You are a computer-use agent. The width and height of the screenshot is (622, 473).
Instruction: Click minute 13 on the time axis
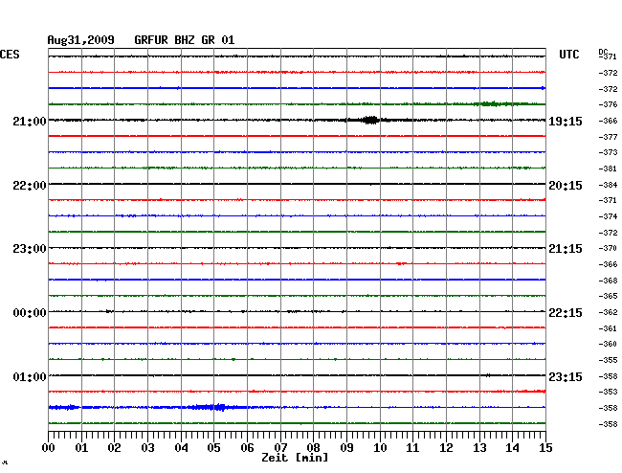point(479,448)
